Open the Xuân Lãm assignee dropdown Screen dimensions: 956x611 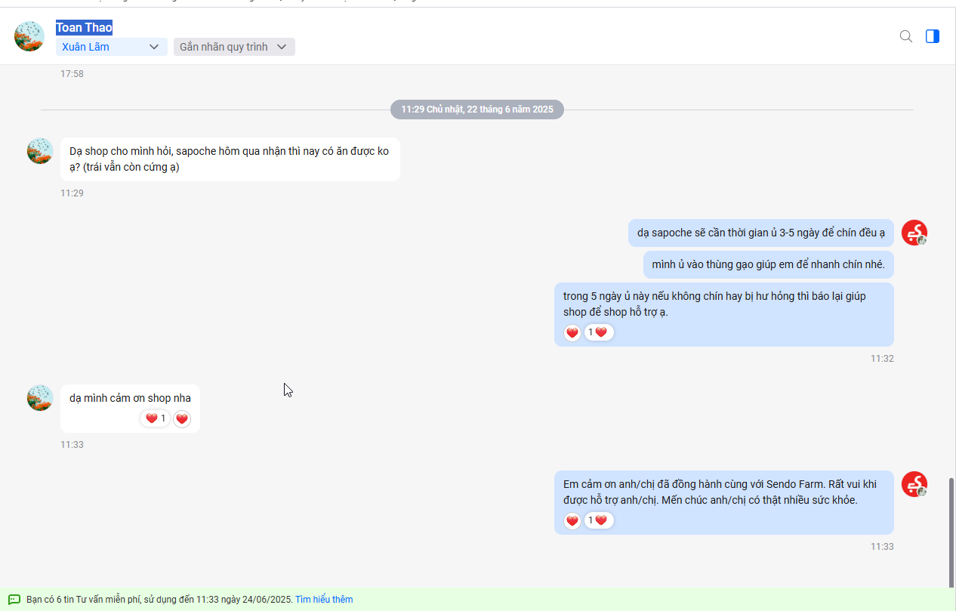[112, 47]
